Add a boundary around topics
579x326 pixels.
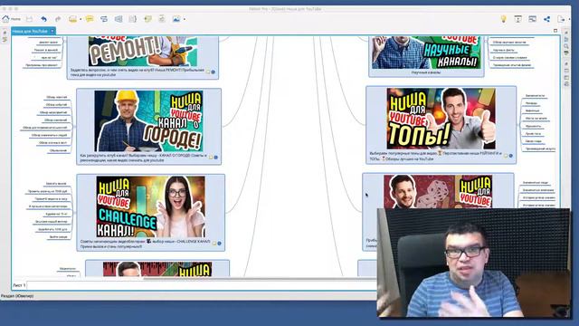pyautogui.click(x=119, y=19)
